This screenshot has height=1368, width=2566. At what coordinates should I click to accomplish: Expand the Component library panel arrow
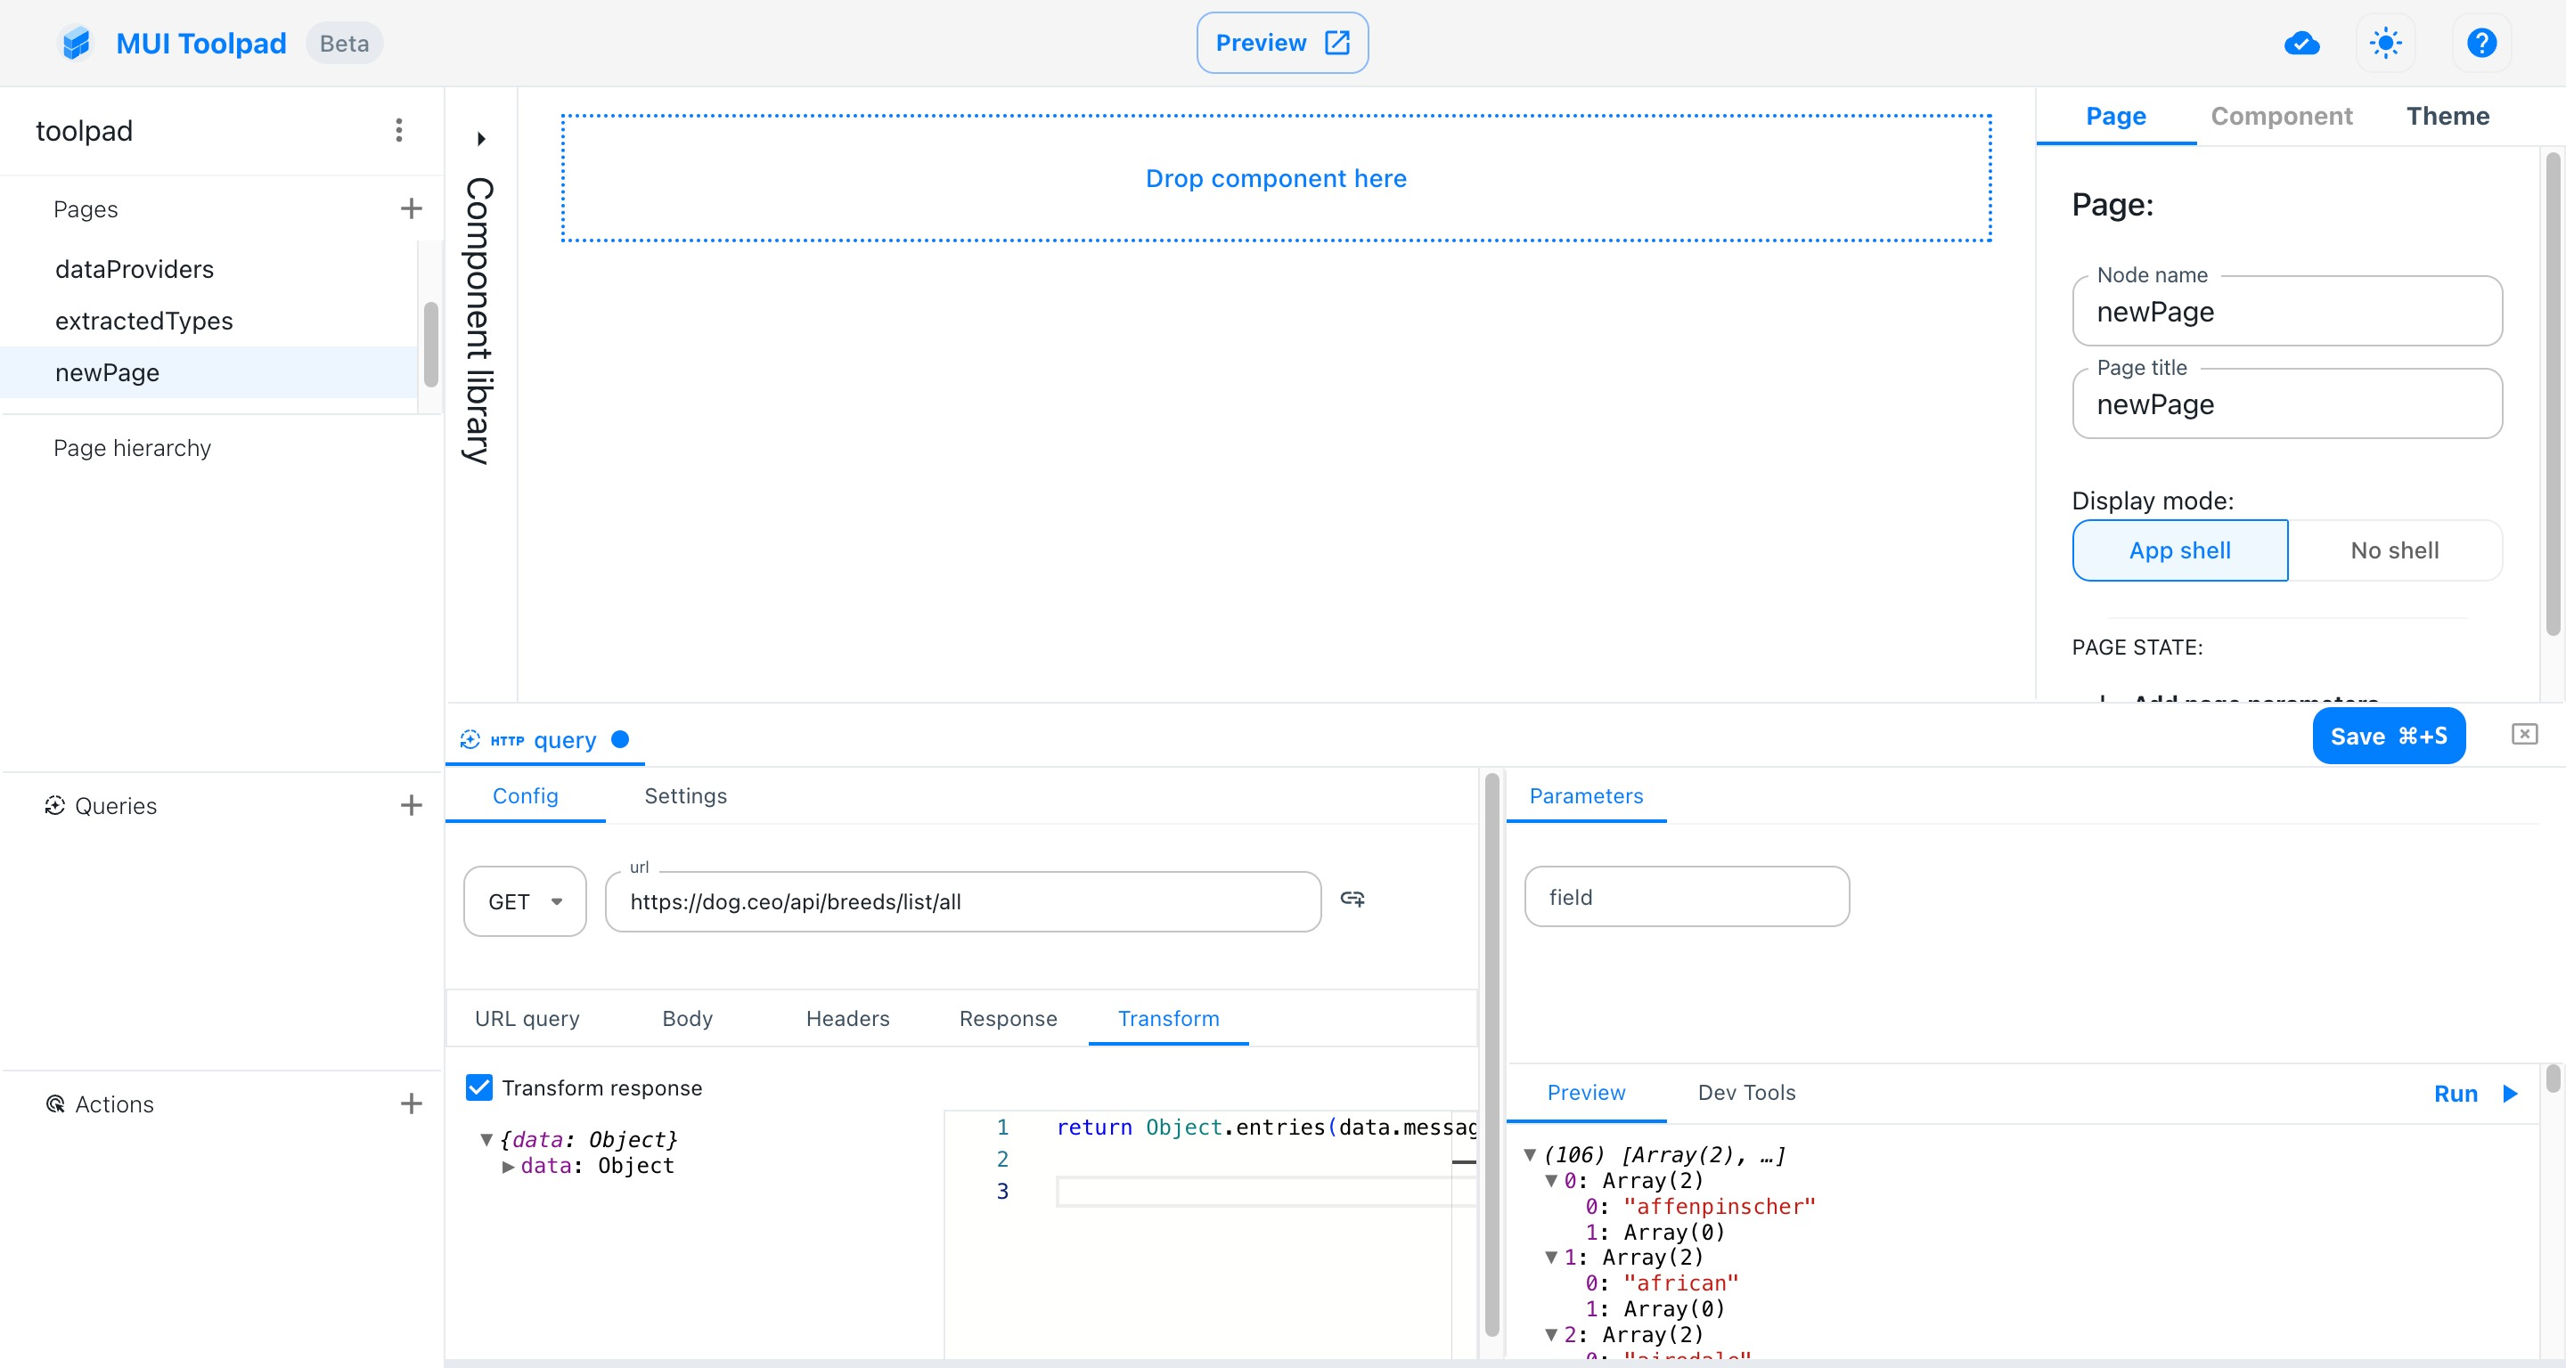pos(481,138)
